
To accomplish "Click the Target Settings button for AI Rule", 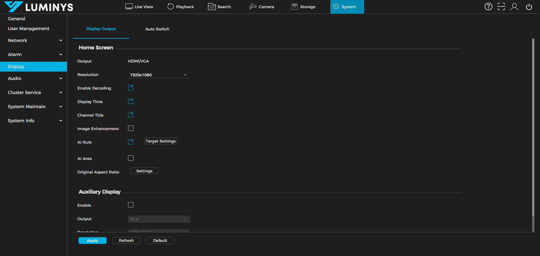I will pyautogui.click(x=160, y=141).
